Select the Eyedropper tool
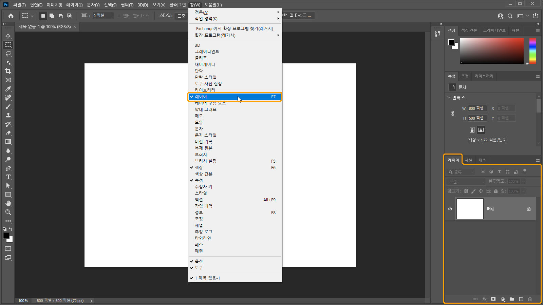The width and height of the screenshot is (543, 305). pyautogui.click(x=8, y=89)
